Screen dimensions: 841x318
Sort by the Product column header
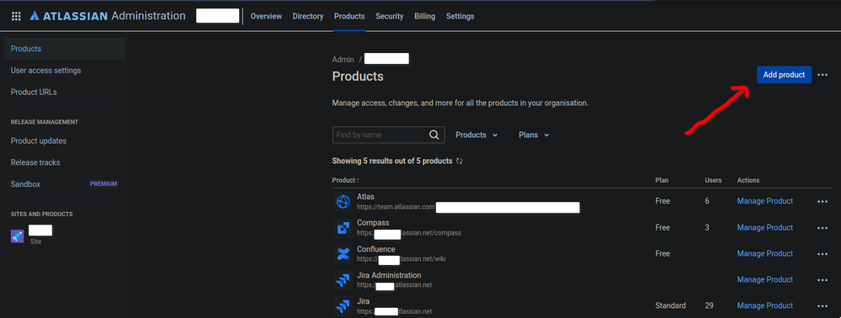coord(345,180)
